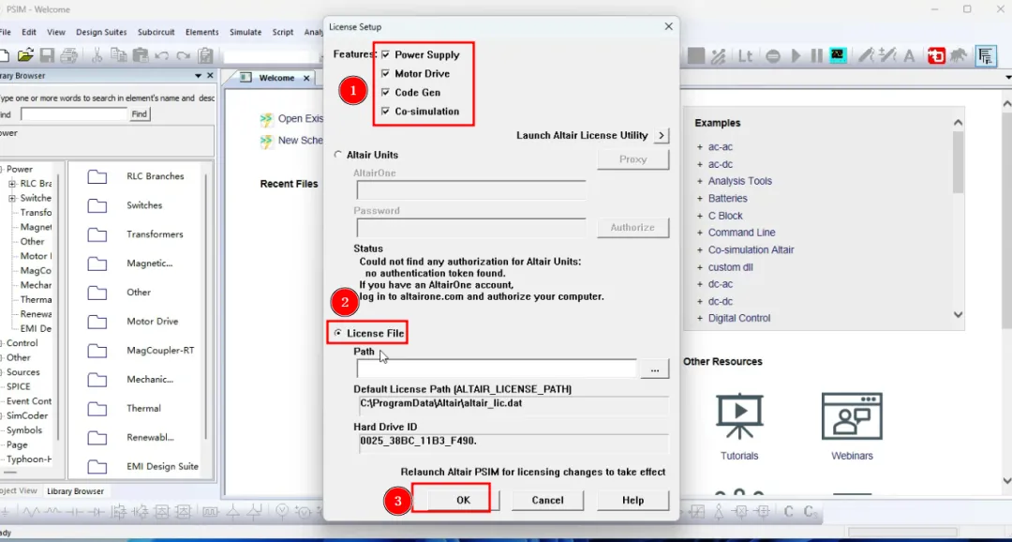Click the Copy toolbar icon
The height and width of the screenshot is (542, 1012).
tap(119, 55)
